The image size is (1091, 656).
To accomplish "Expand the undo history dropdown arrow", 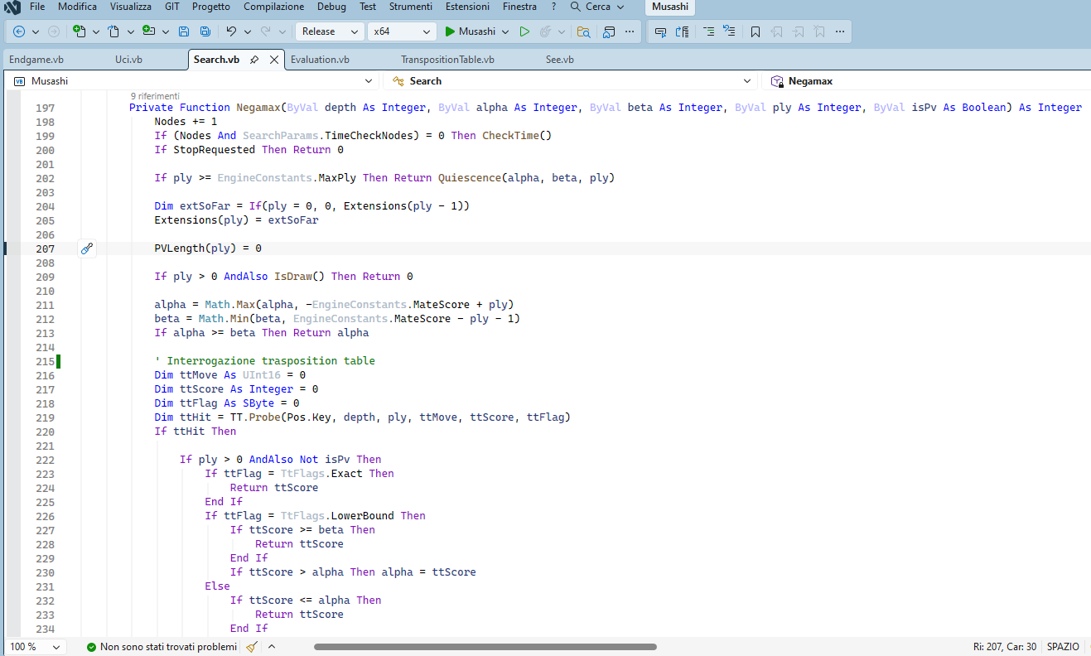I will 246,31.
